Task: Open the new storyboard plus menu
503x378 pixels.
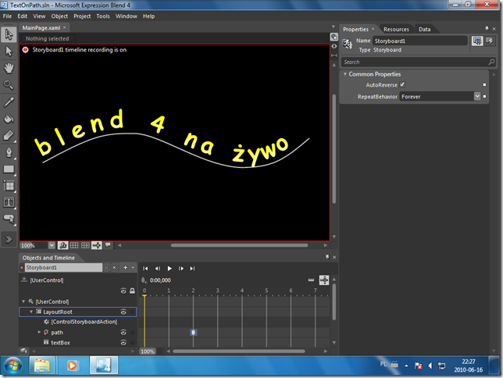Action: click(x=126, y=268)
